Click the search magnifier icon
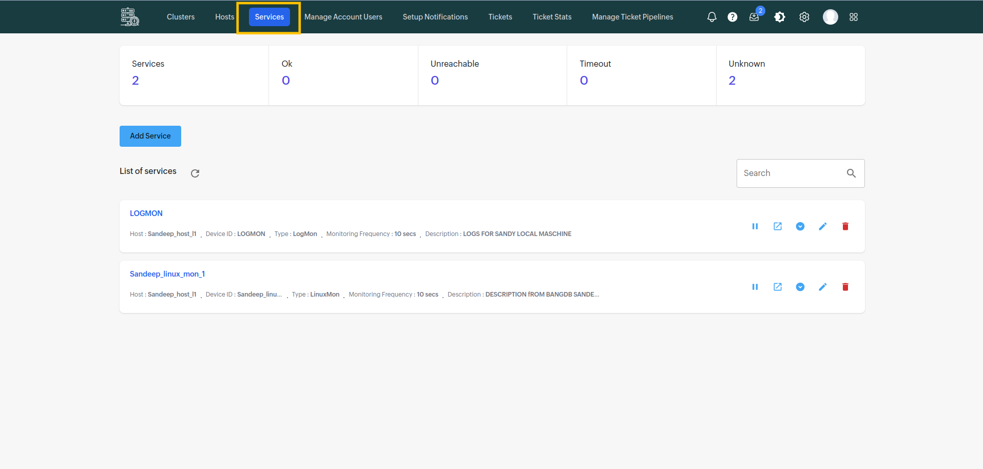Viewport: 983px width, 469px height. click(x=851, y=173)
